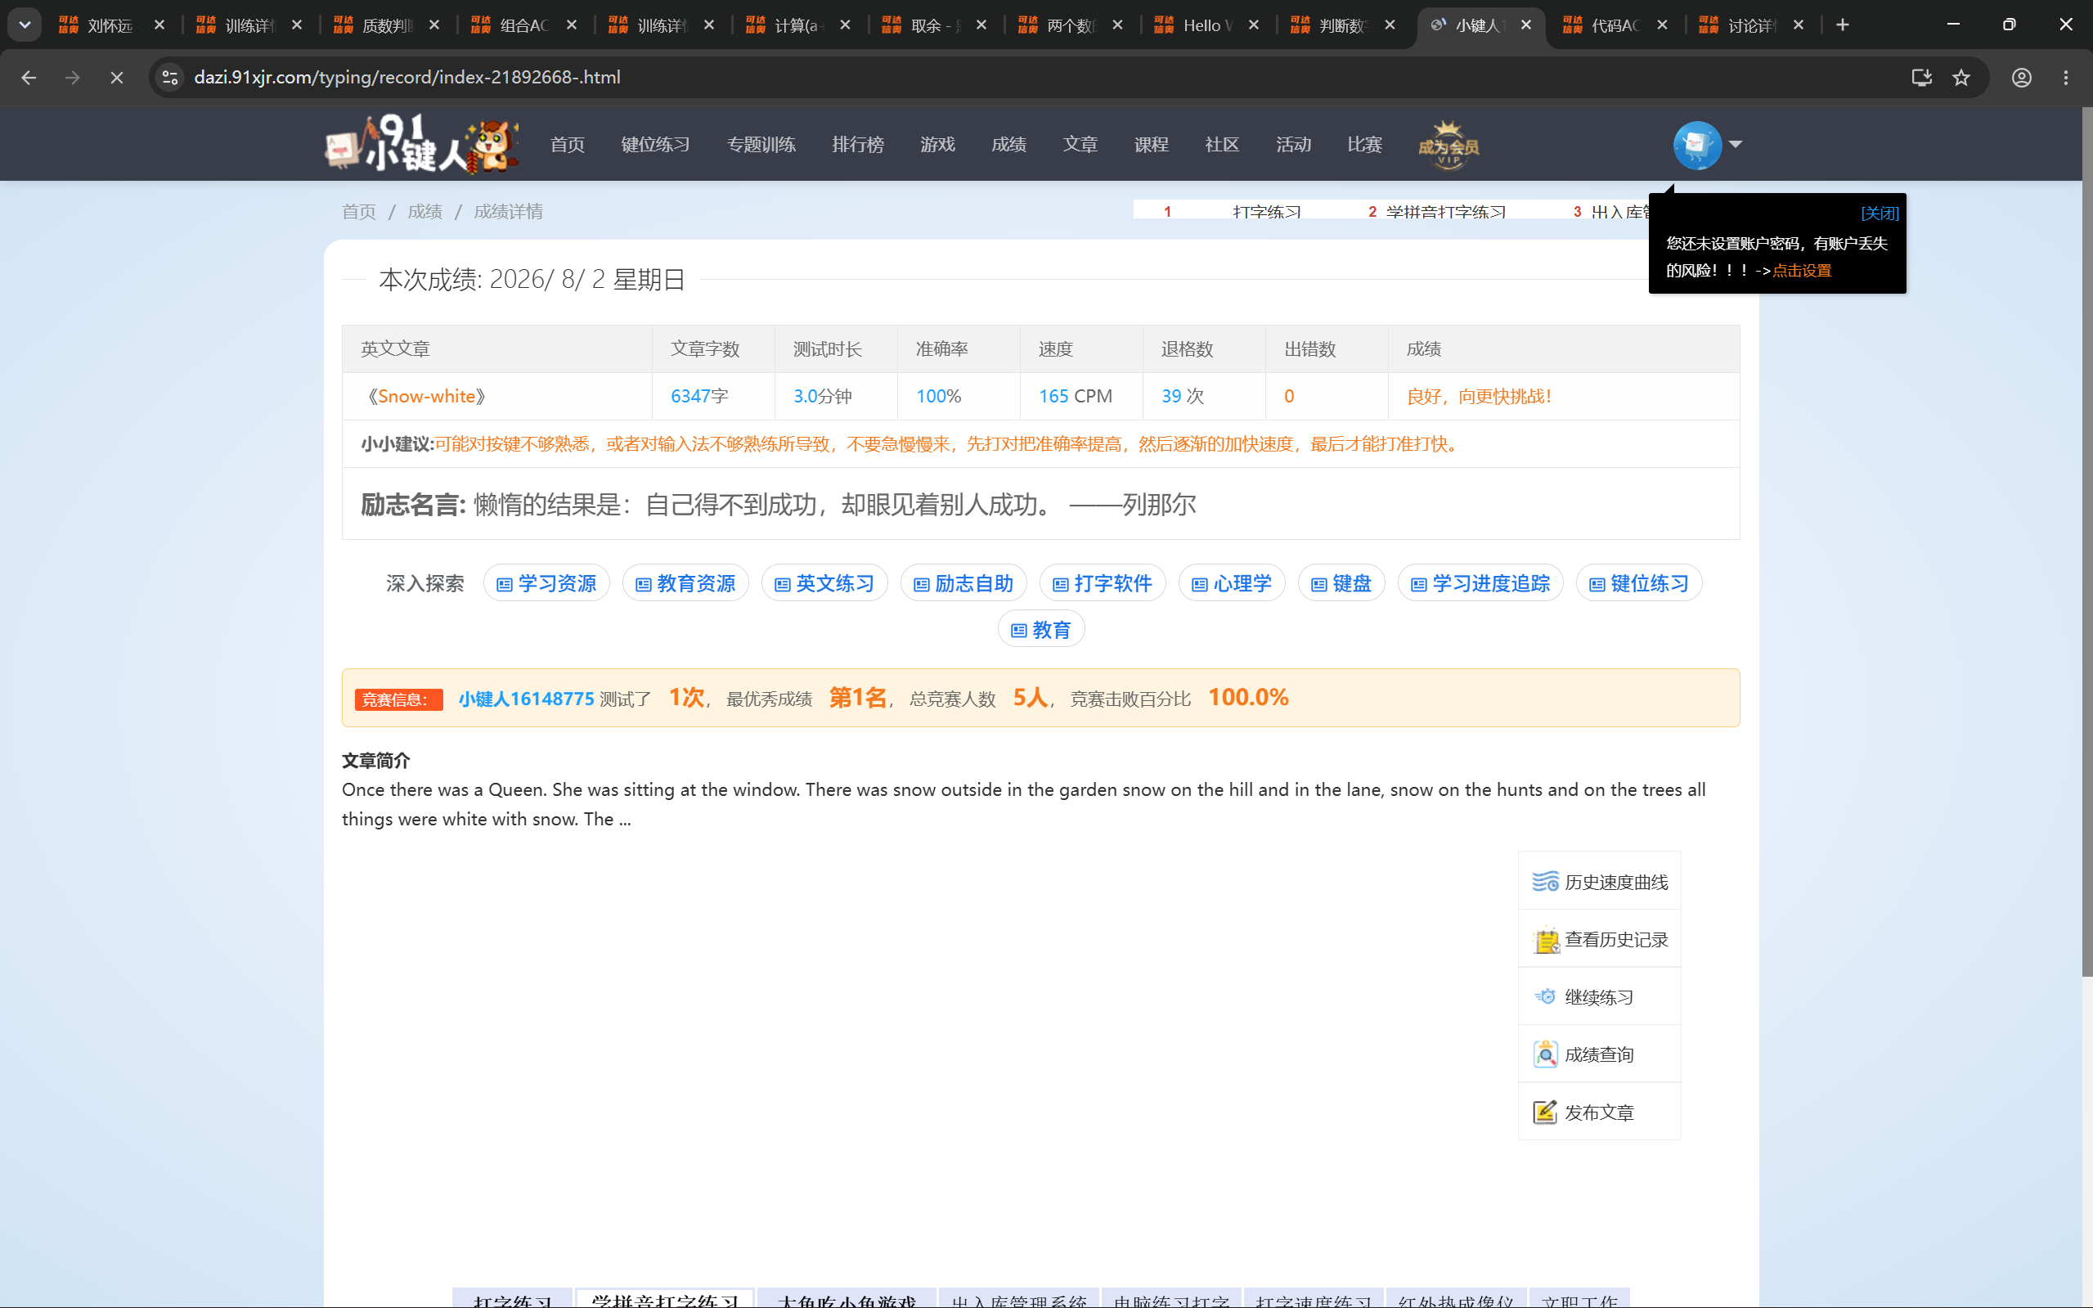The height and width of the screenshot is (1308, 2093).
Task: Open Chrome three-dot menu
Action: tap(2066, 78)
